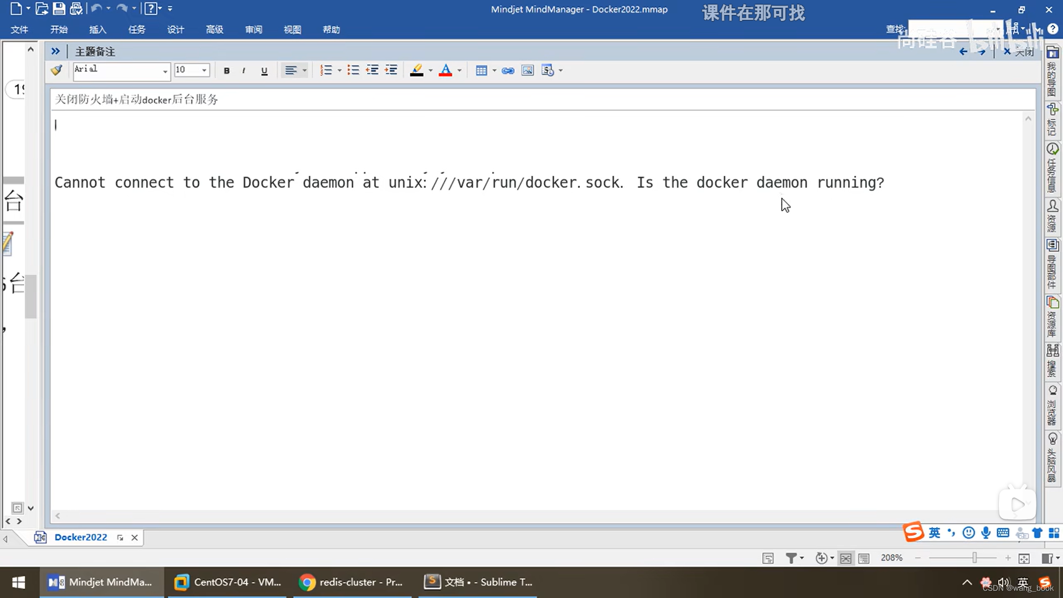Open the font size 10 dropdown
1063x598 pixels.
click(204, 70)
